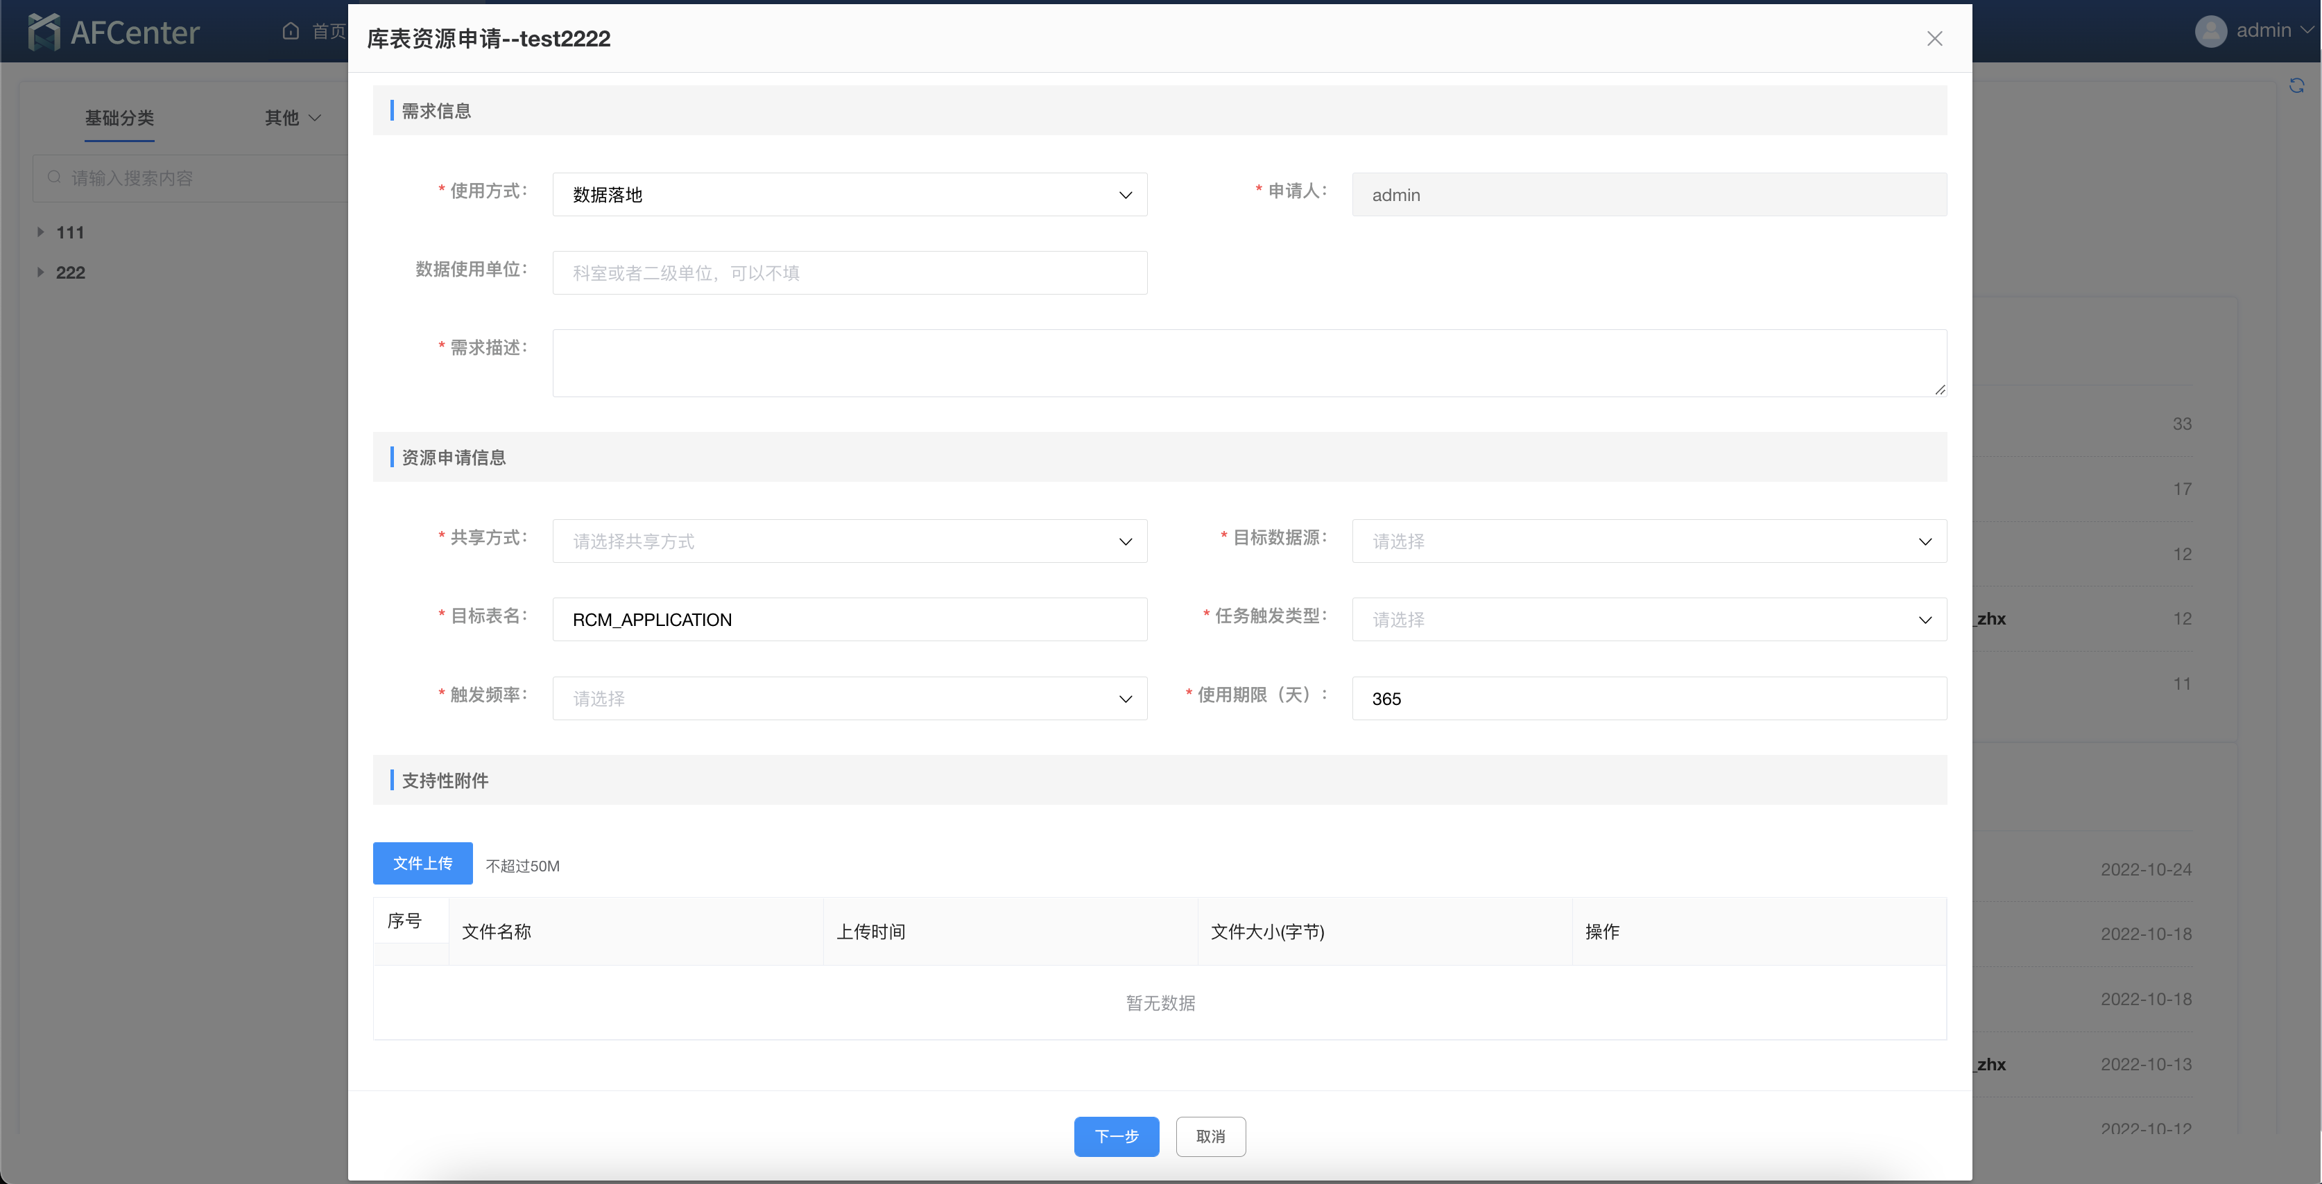
Task: Click into the 需求描述 text area
Action: tap(1249, 363)
